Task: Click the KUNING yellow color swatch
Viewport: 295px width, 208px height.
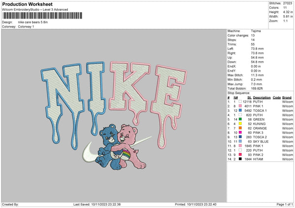Action: click(240, 124)
